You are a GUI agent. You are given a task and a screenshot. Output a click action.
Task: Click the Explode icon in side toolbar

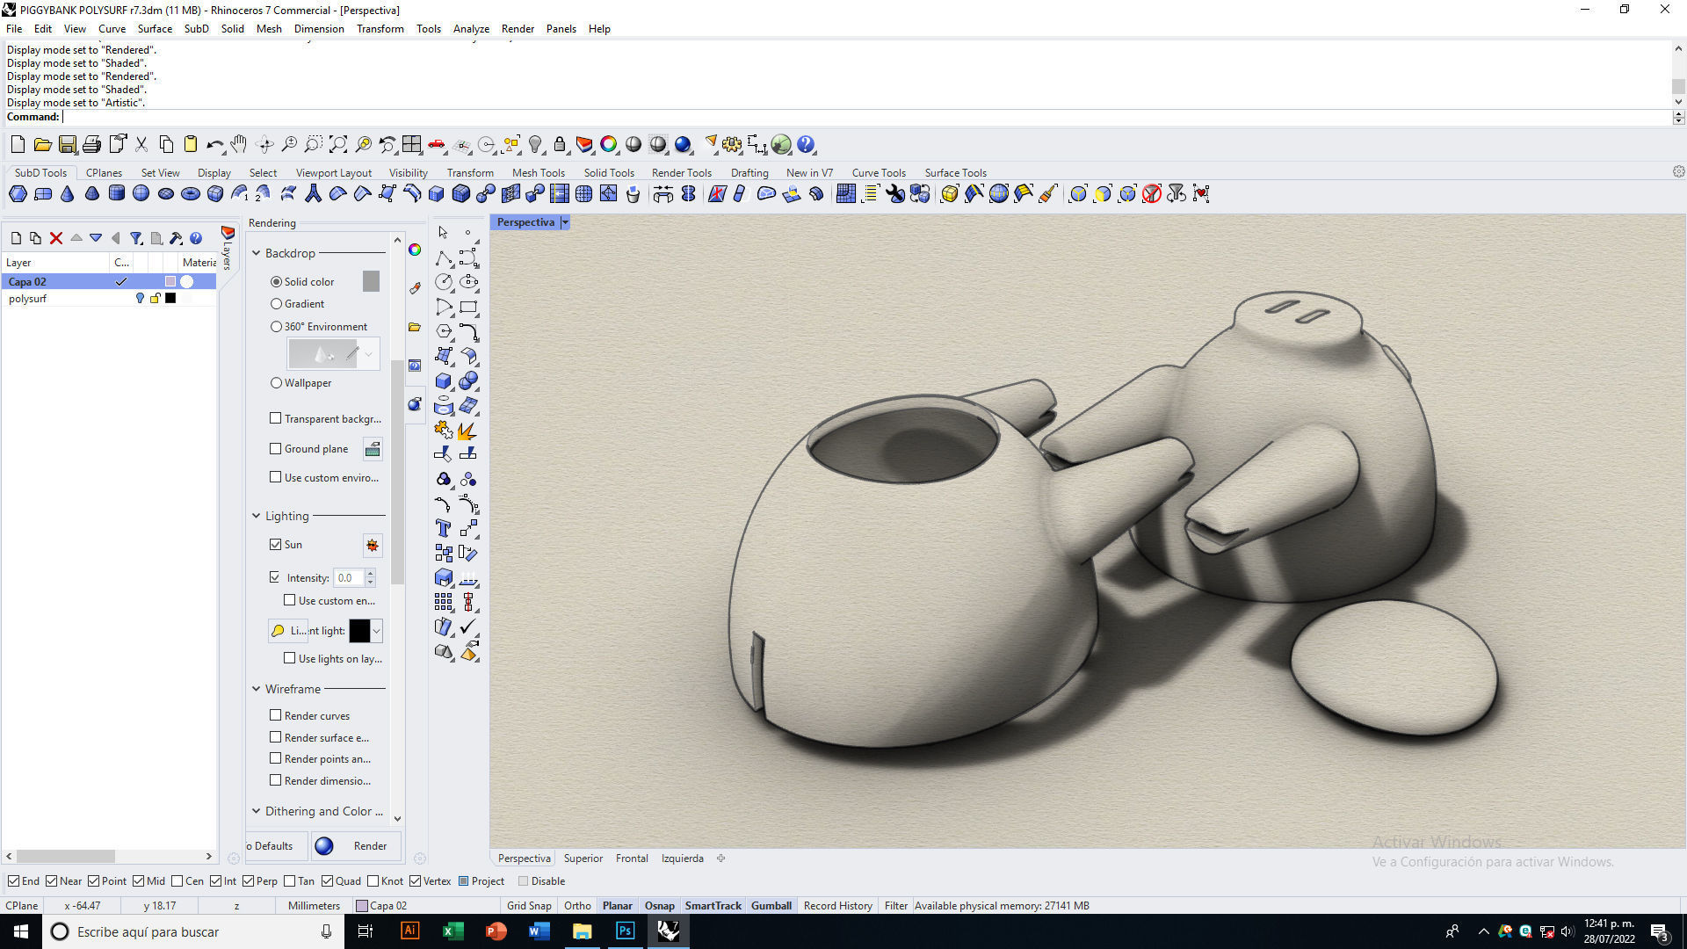(x=468, y=430)
